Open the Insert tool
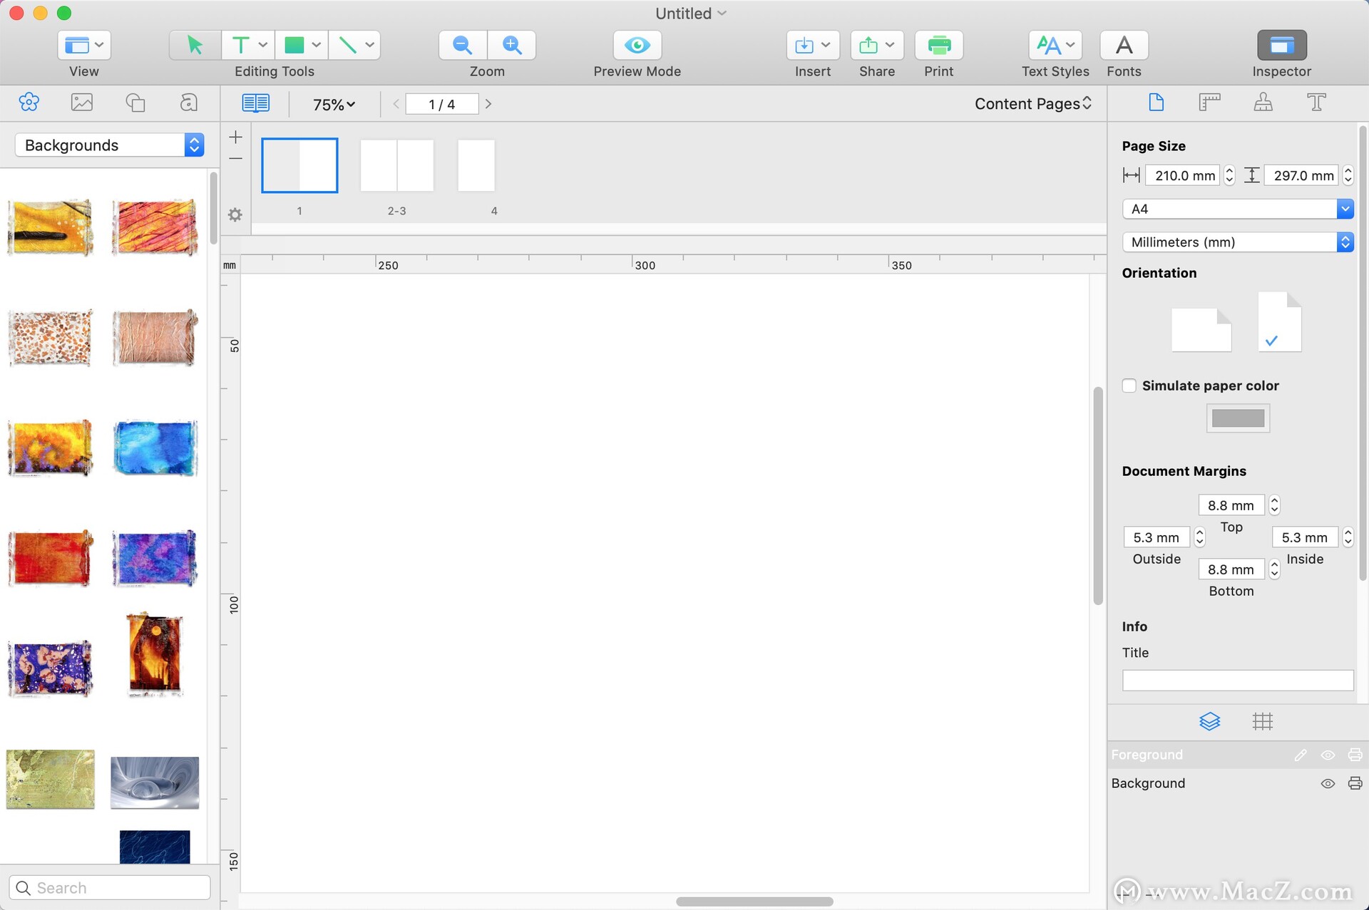This screenshot has width=1369, height=910. point(813,45)
